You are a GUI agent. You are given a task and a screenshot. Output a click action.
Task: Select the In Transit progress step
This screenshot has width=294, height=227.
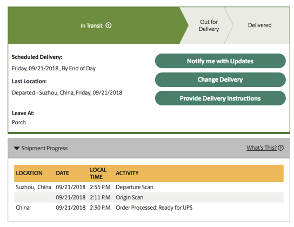91,25
